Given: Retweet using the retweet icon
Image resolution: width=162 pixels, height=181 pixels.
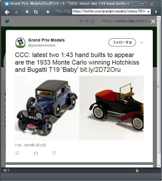Looking at the screenshot, I should click(x=36, y=153).
